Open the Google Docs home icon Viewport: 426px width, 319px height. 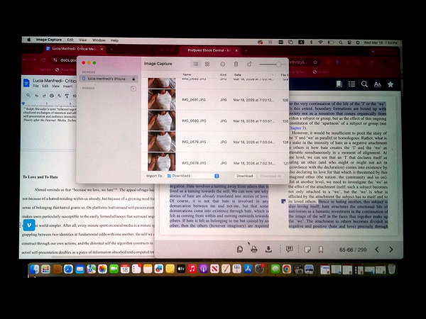tap(26, 83)
